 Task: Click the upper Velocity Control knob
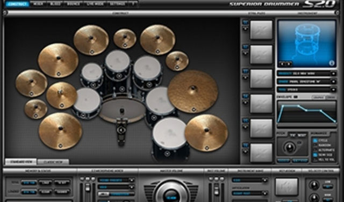(314, 185)
